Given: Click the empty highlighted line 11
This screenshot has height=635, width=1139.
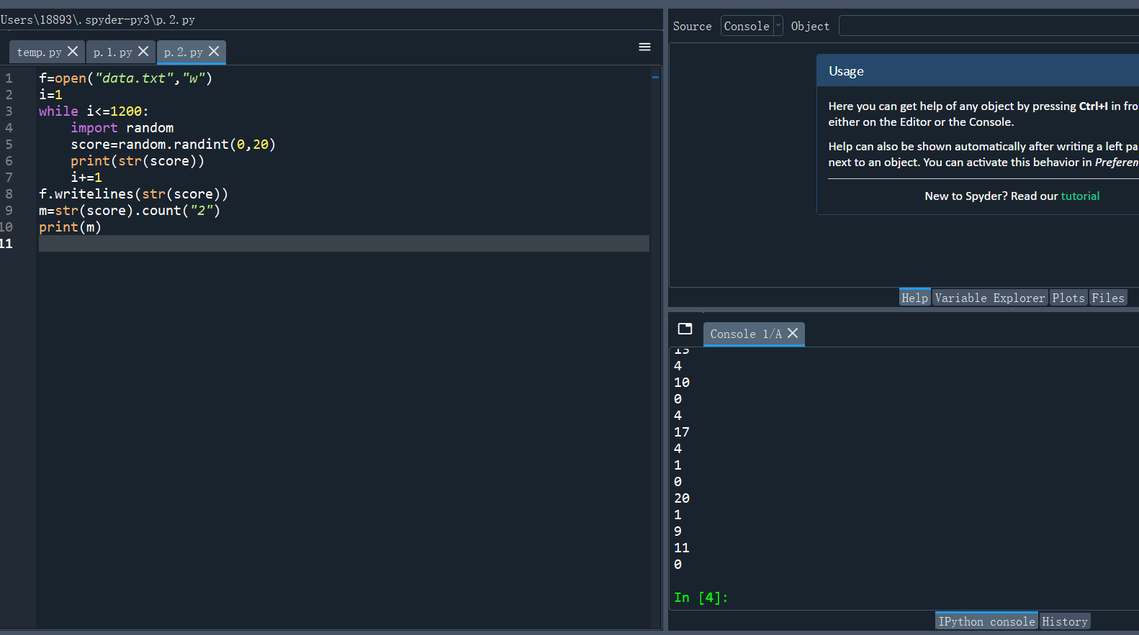Looking at the screenshot, I should [344, 244].
